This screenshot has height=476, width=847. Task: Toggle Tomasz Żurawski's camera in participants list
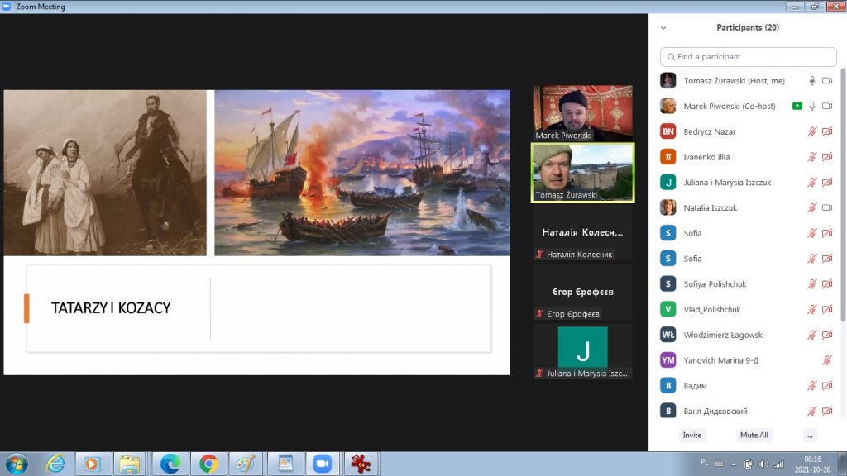(x=826, y=81)
